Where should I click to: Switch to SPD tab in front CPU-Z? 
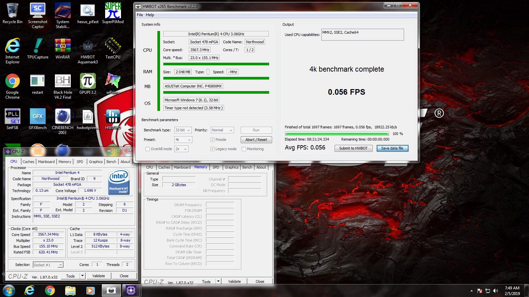[x=80, y=162]
